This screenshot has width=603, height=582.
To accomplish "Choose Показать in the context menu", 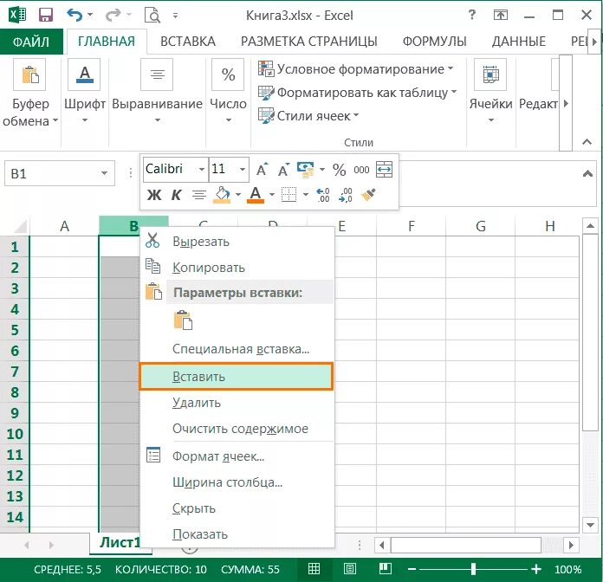I will point(237,534).
